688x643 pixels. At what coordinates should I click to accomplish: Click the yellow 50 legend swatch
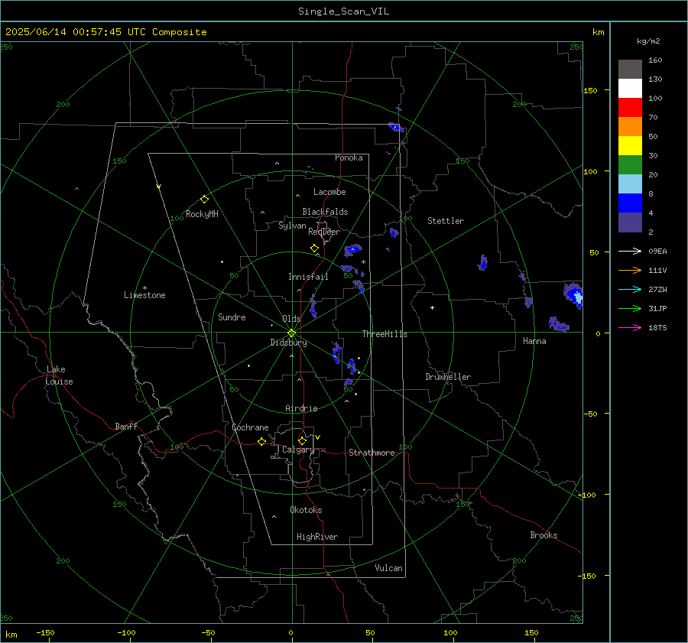point(630,146)
